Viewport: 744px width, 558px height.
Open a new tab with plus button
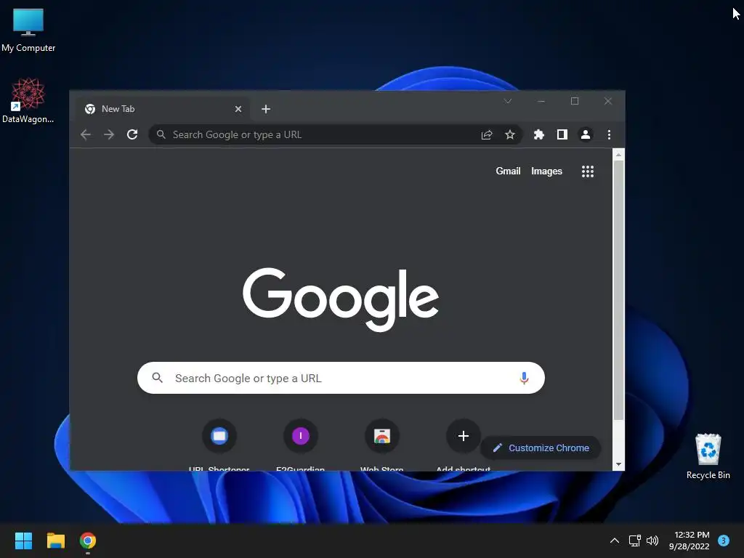[266, 109]
